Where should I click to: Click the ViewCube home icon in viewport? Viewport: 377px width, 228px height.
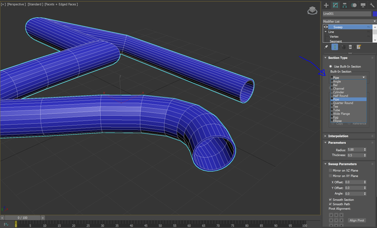312,11
